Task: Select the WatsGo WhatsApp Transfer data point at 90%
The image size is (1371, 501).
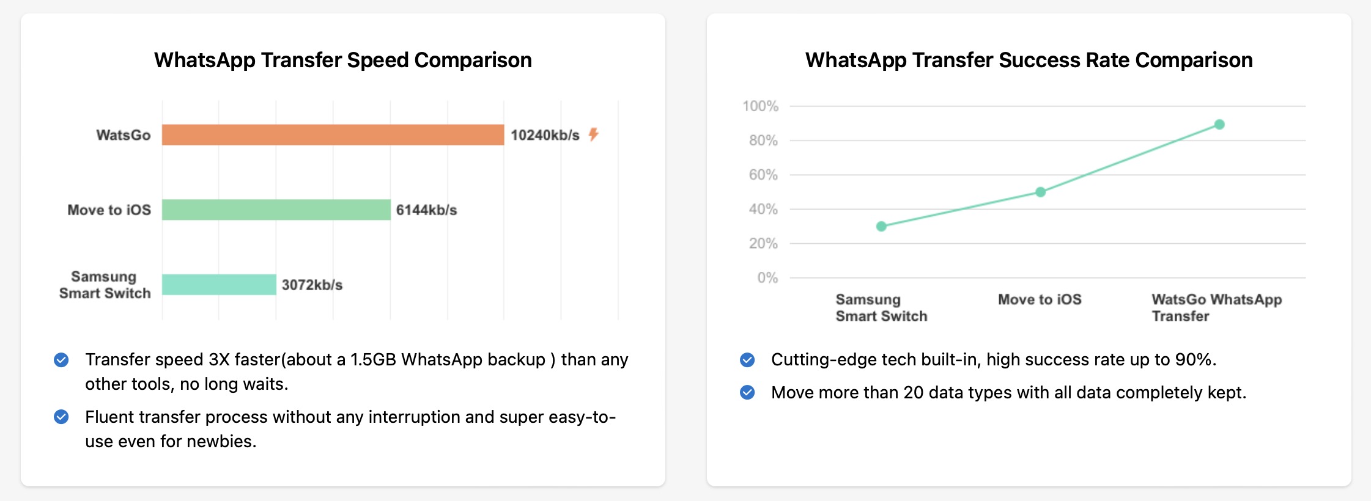Action: pos(1219,125)
